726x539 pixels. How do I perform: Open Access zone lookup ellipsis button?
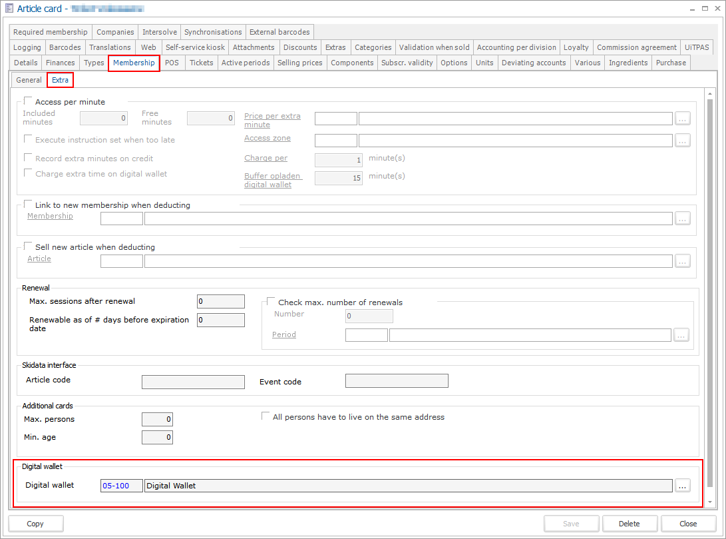(x=682, y=141)
